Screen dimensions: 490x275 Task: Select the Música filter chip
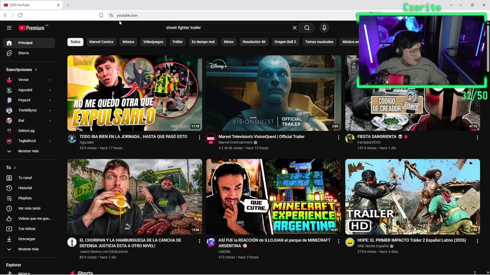point(128,42)
